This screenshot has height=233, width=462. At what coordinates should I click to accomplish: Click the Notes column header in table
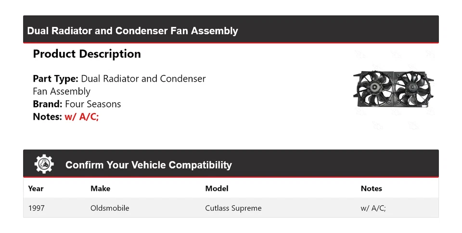(x=371, y=188)
